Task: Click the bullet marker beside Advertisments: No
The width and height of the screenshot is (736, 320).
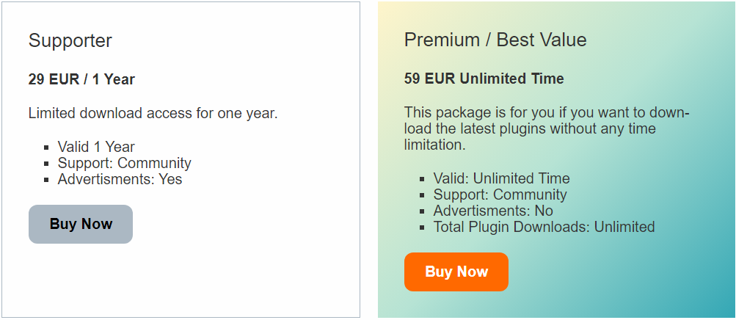Action: pos(423,211)
